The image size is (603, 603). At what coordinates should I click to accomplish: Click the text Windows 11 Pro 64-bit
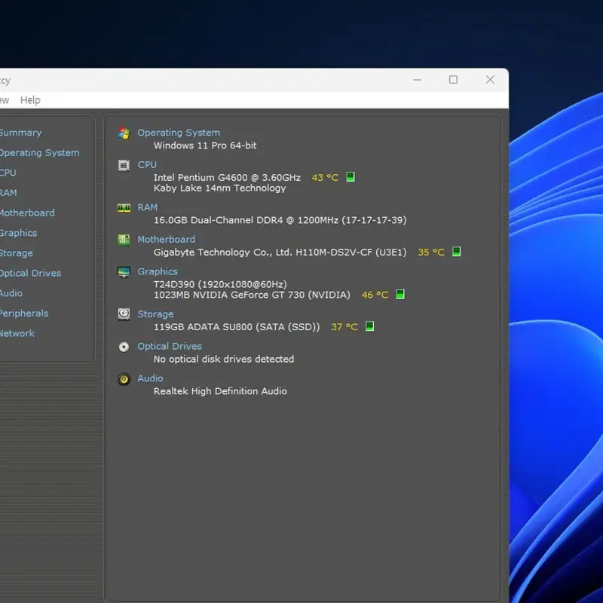click(205, 145)
